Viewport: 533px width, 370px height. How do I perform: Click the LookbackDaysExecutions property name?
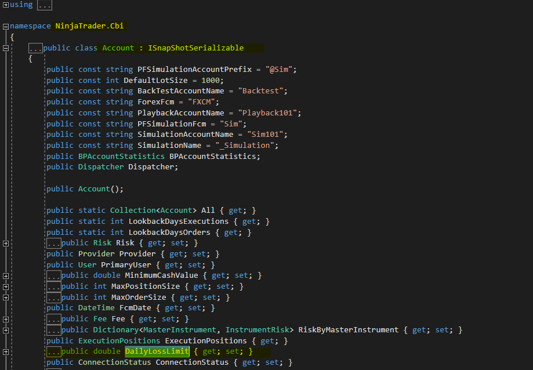point(179,221)
